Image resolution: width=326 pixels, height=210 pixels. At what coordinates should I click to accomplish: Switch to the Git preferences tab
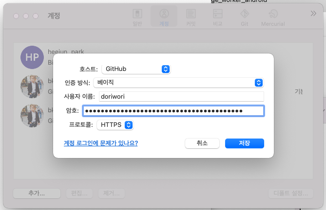point(245,17)
